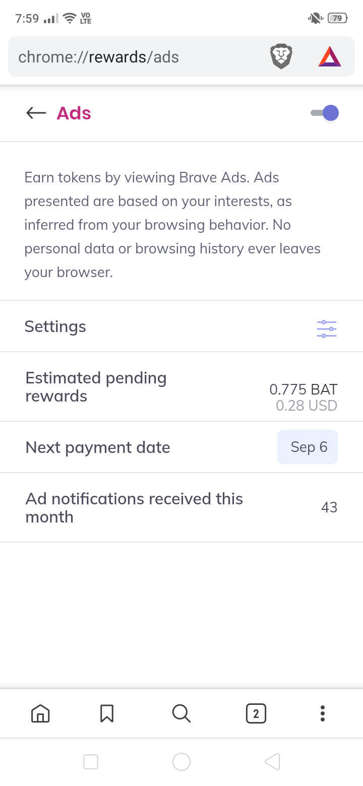Screen dimensions: 363x786
Task: Go back using the arrow beside Ads
Action: (36, 113)
